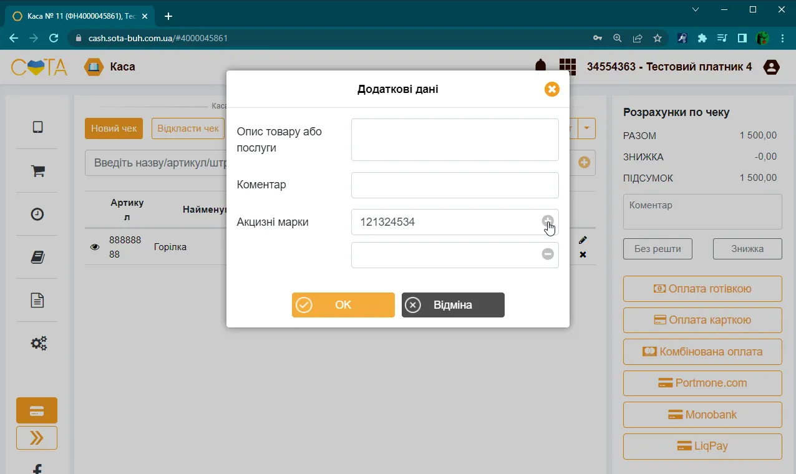
Task: Open the shopping cart sidebar icon
Action: [37, 171]
